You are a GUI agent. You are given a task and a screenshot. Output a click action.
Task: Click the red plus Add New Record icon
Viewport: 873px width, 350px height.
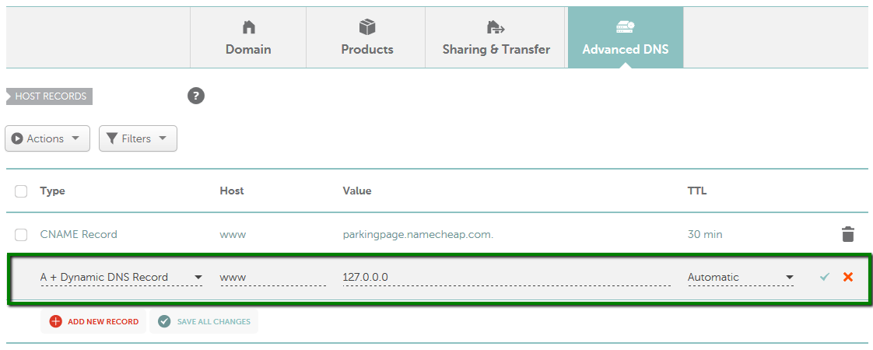[56, 322]
